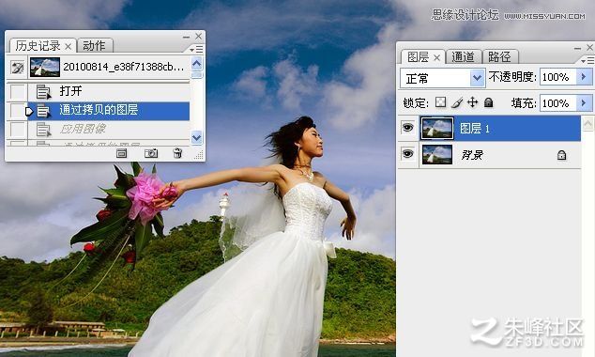Create new document from current state icon
Image resolution: width=595 pixels, height=357 pixels.
coord(122,153)
